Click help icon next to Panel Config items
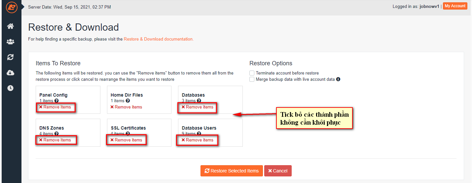The image size is (472, 183). 56,101
